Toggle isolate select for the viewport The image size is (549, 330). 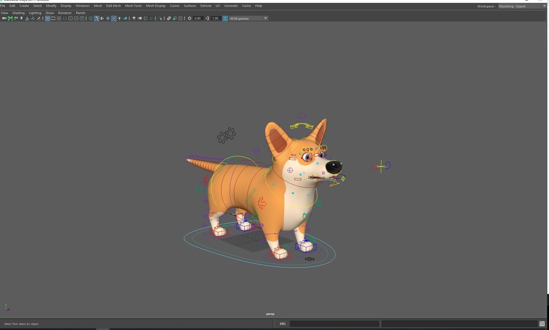159,18
